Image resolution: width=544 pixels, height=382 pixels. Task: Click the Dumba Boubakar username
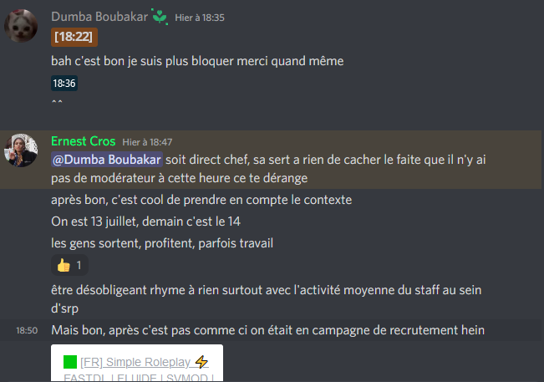(99, 17)
